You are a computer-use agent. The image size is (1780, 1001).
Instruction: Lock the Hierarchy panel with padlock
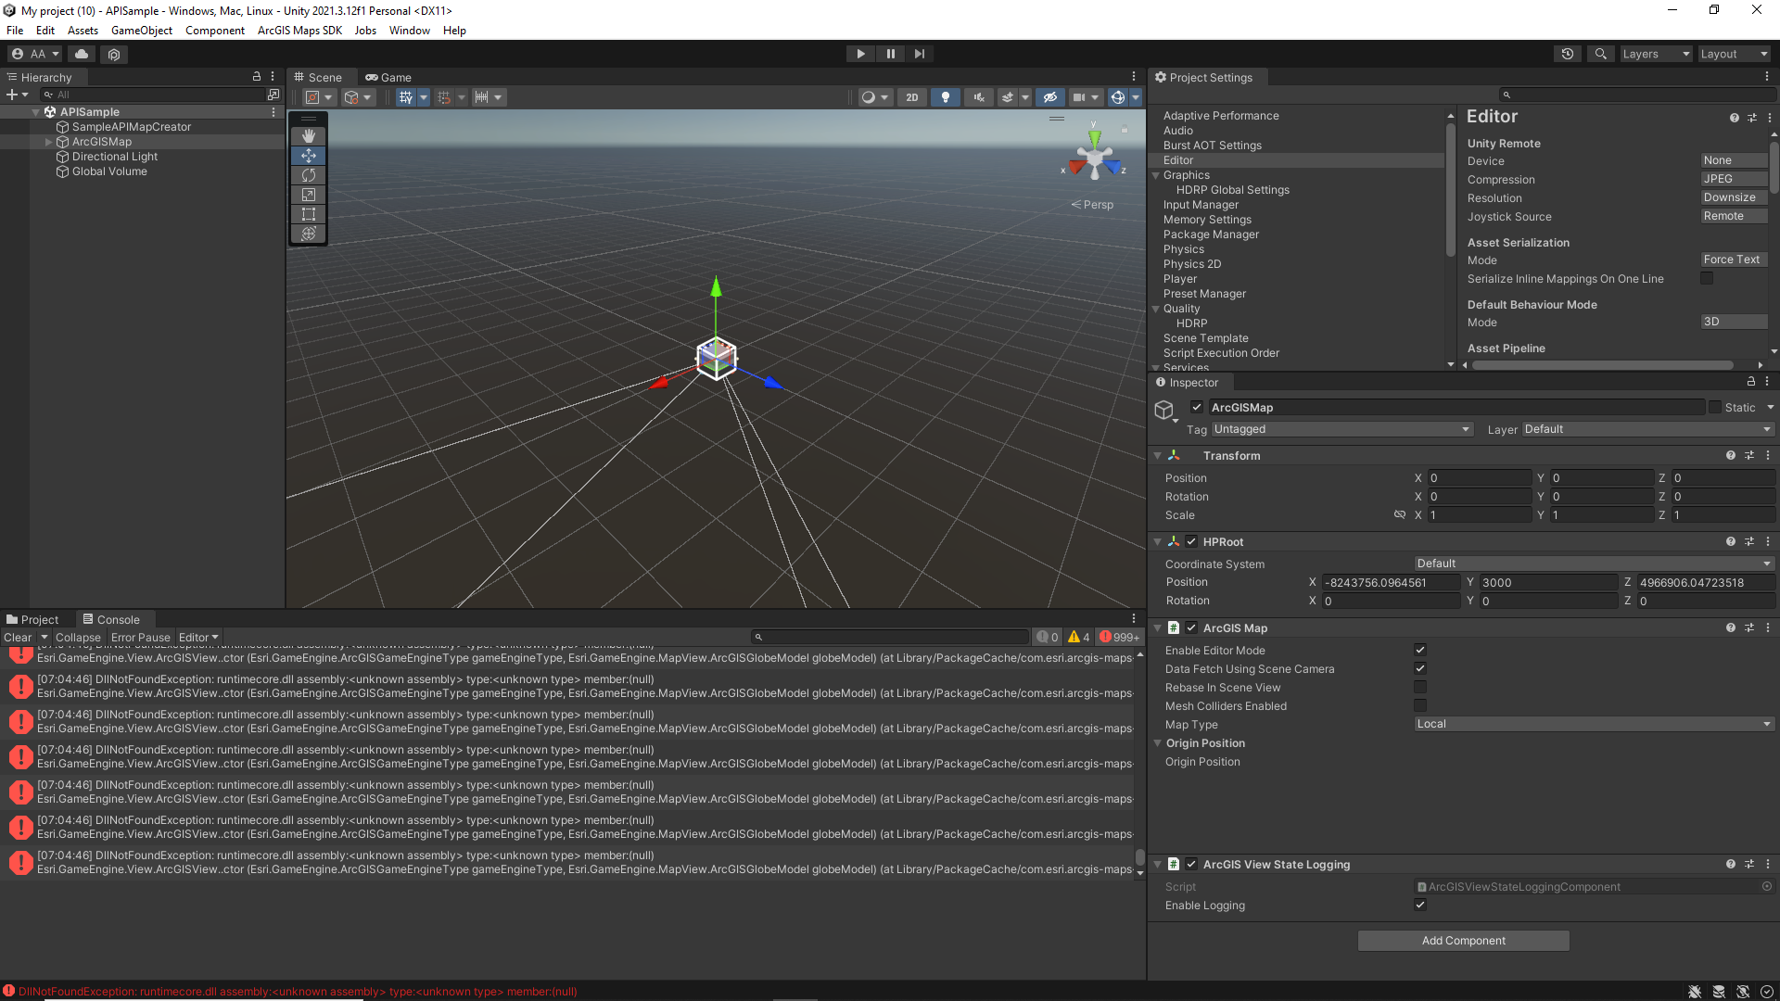(x=257, y=77)
